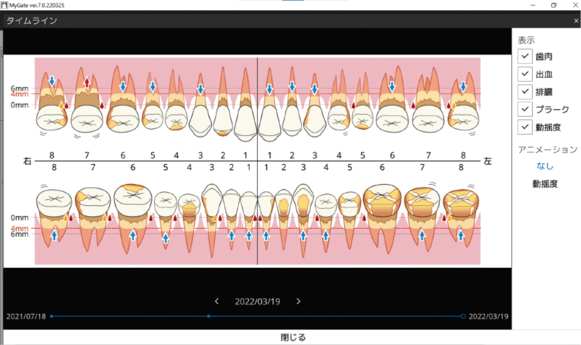Click the upper left 3 canine crown
This screenshot has width=581, height=345.
pos(315,120)
